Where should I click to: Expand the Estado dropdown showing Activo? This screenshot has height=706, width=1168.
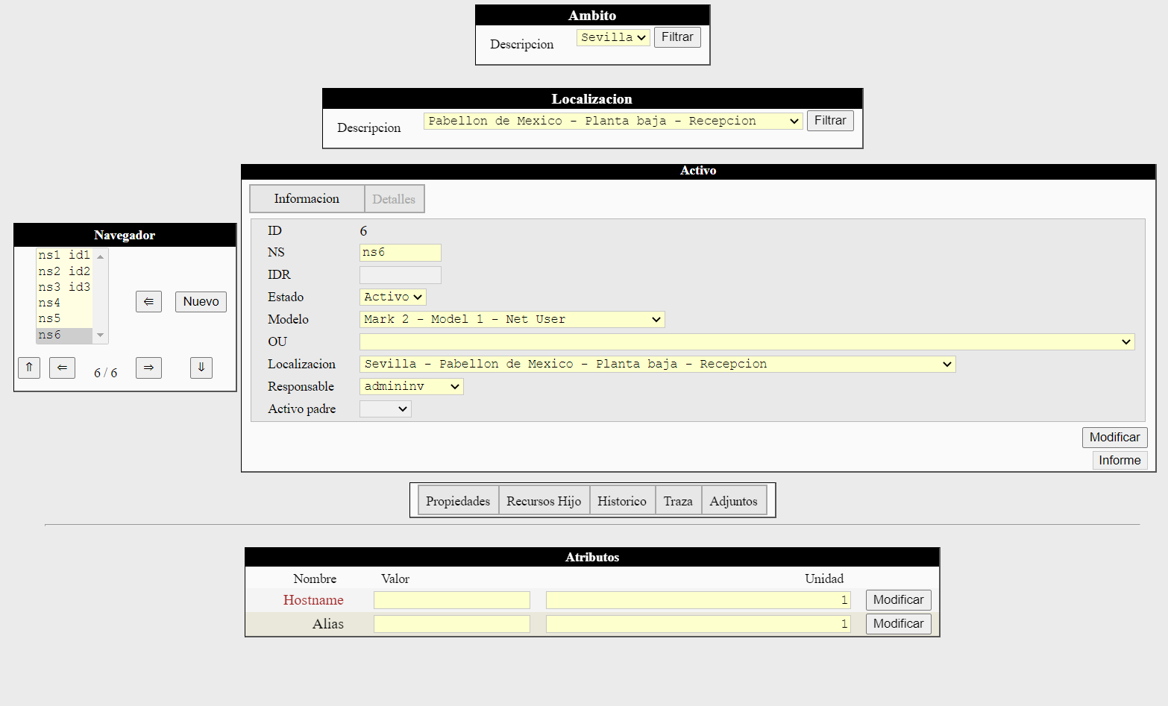[392, 297]
